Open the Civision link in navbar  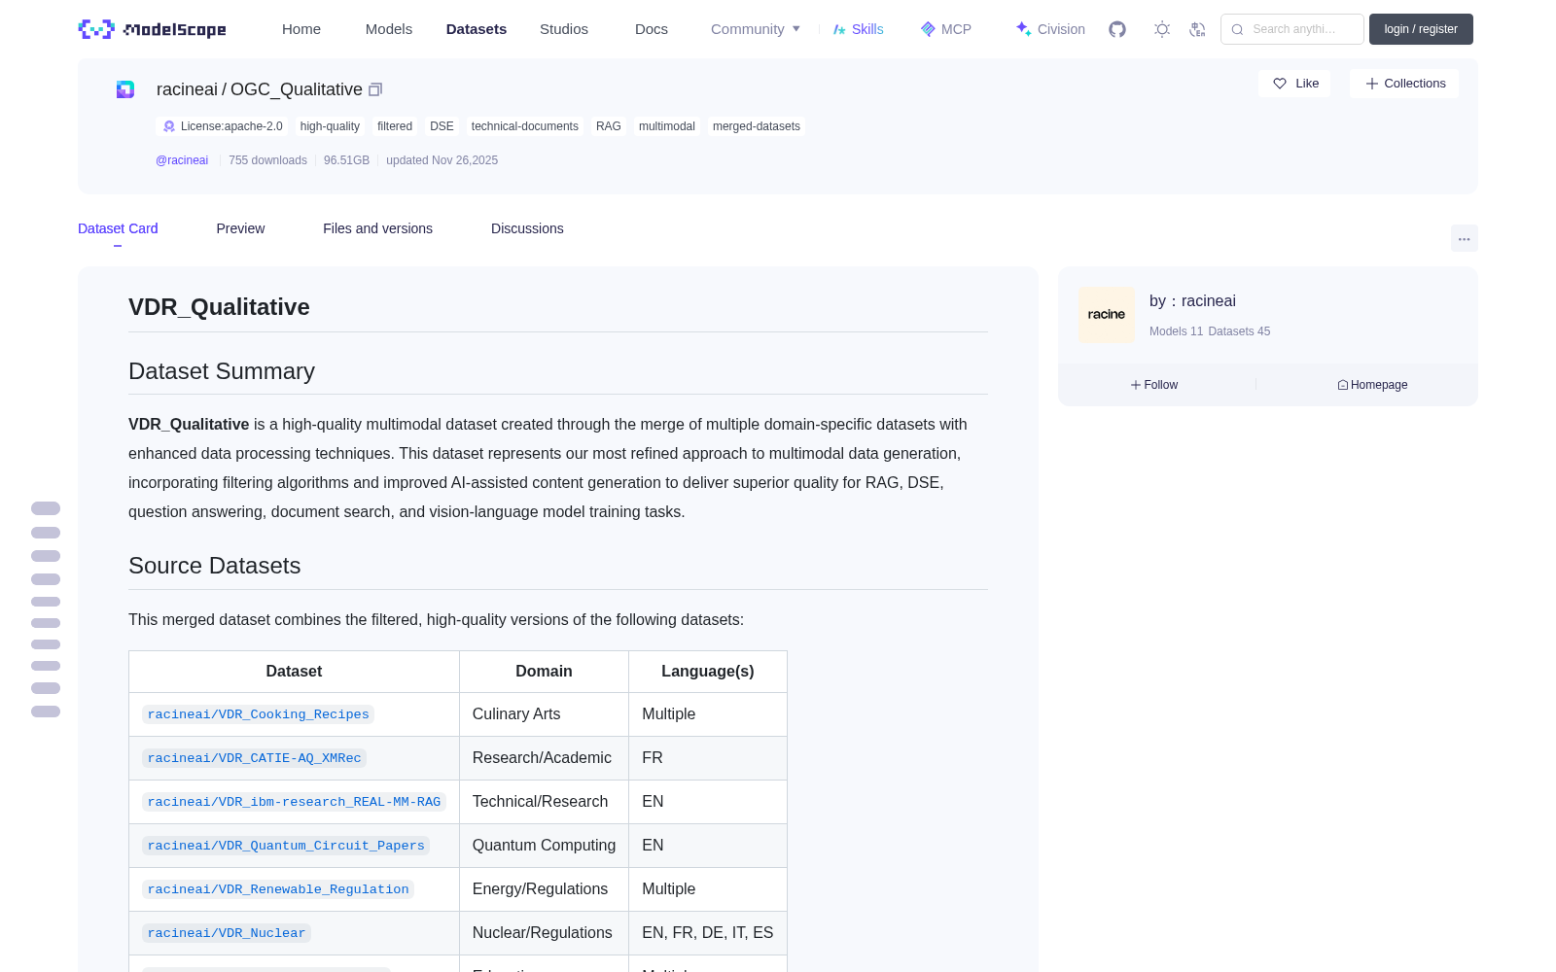pos(1050,29)
